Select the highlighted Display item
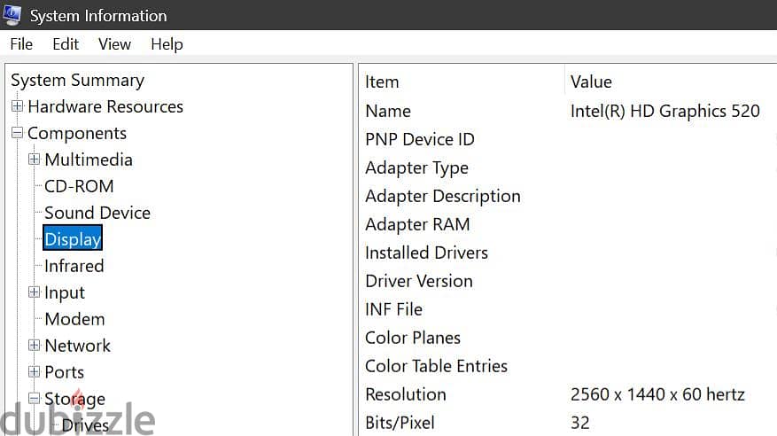777x436 pixels. (73, 238)
